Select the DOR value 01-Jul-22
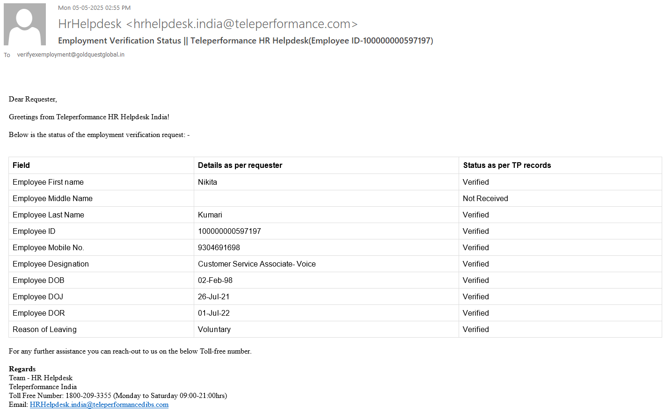This screenshot has width=665, height=412. coord(214,313)
